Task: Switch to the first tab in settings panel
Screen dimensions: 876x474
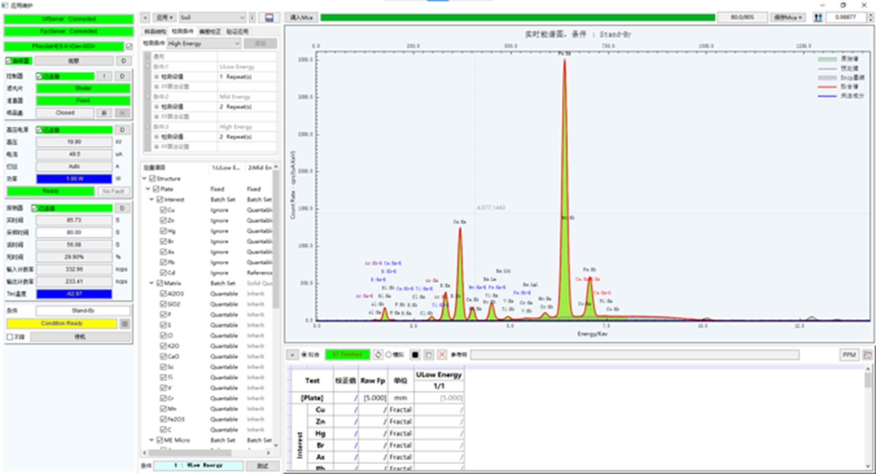Action: pos(155,31)
